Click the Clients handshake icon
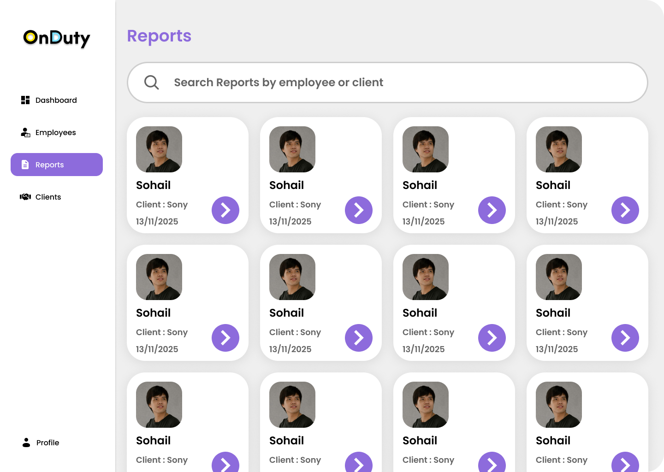 tap(25, 196)
